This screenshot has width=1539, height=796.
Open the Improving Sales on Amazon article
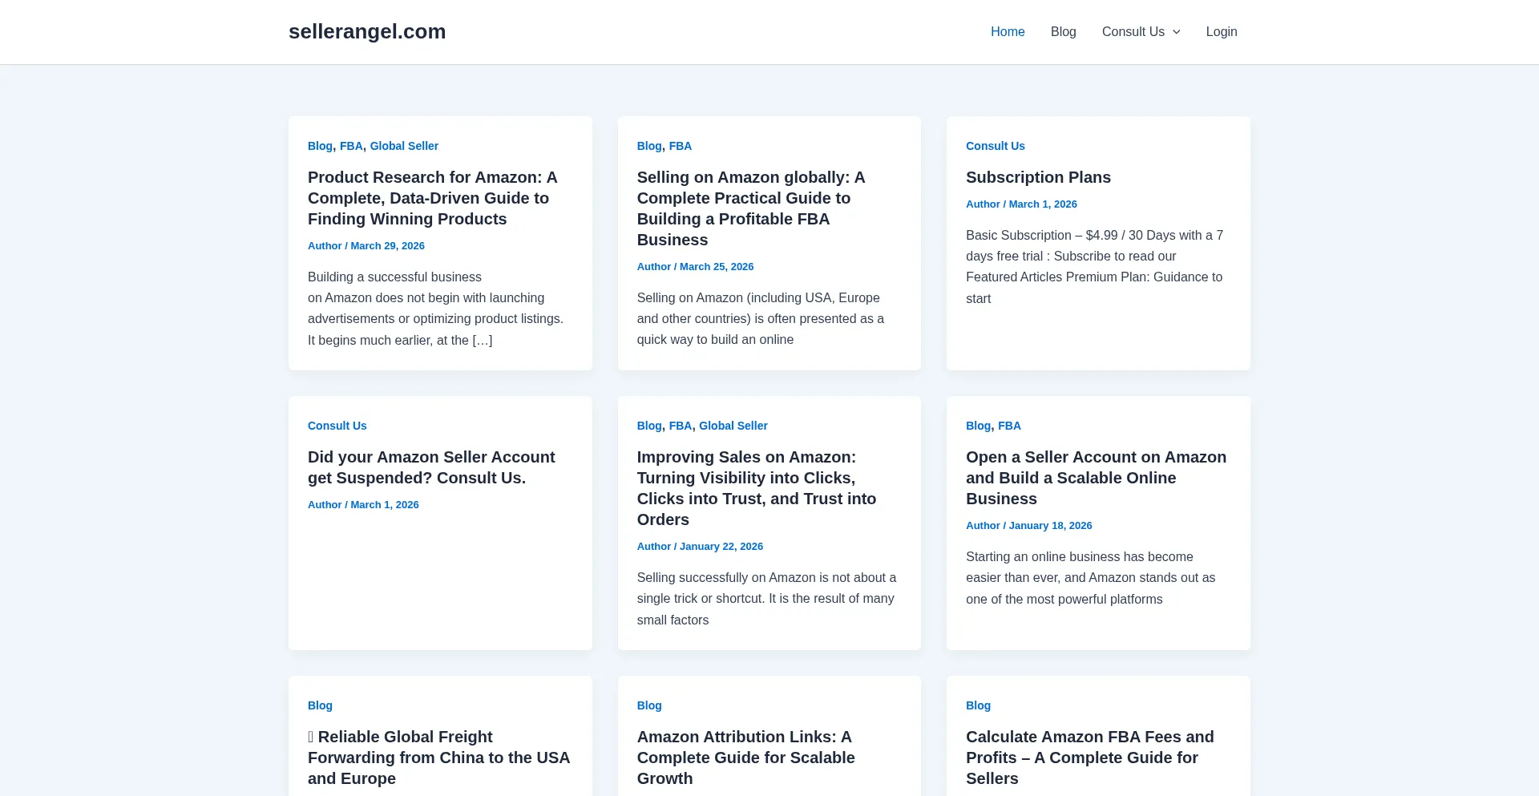(757, 488)
